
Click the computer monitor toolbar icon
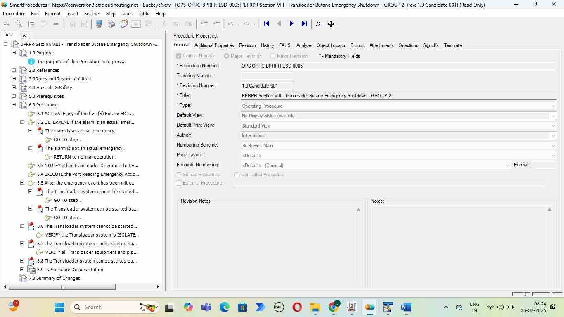(x=99, y=24)
